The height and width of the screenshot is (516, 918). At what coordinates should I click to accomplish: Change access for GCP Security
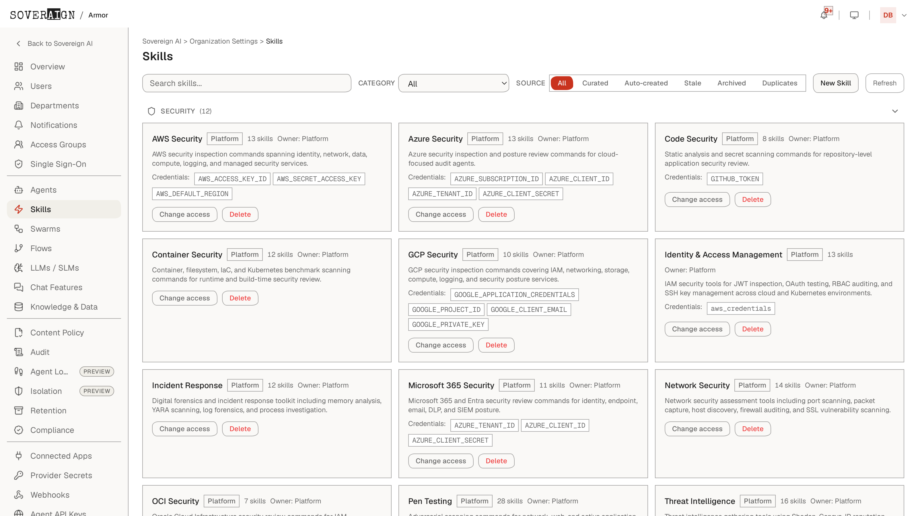click(x=440, y=345)
